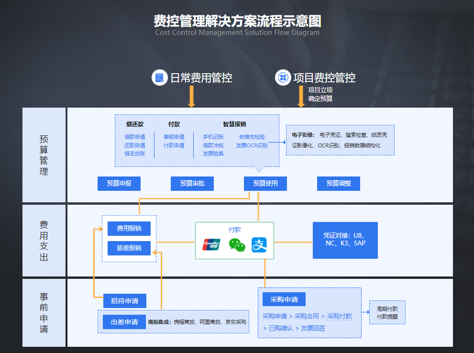The height and width of the screenshot is (353, 474).
Task: Select the 费用报销 button
Action: 129,229
